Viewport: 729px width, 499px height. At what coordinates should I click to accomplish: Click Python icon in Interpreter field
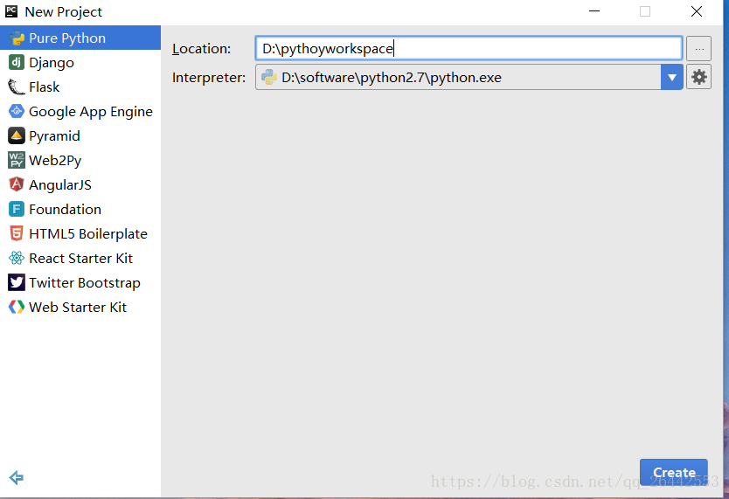tap(268, 77)
